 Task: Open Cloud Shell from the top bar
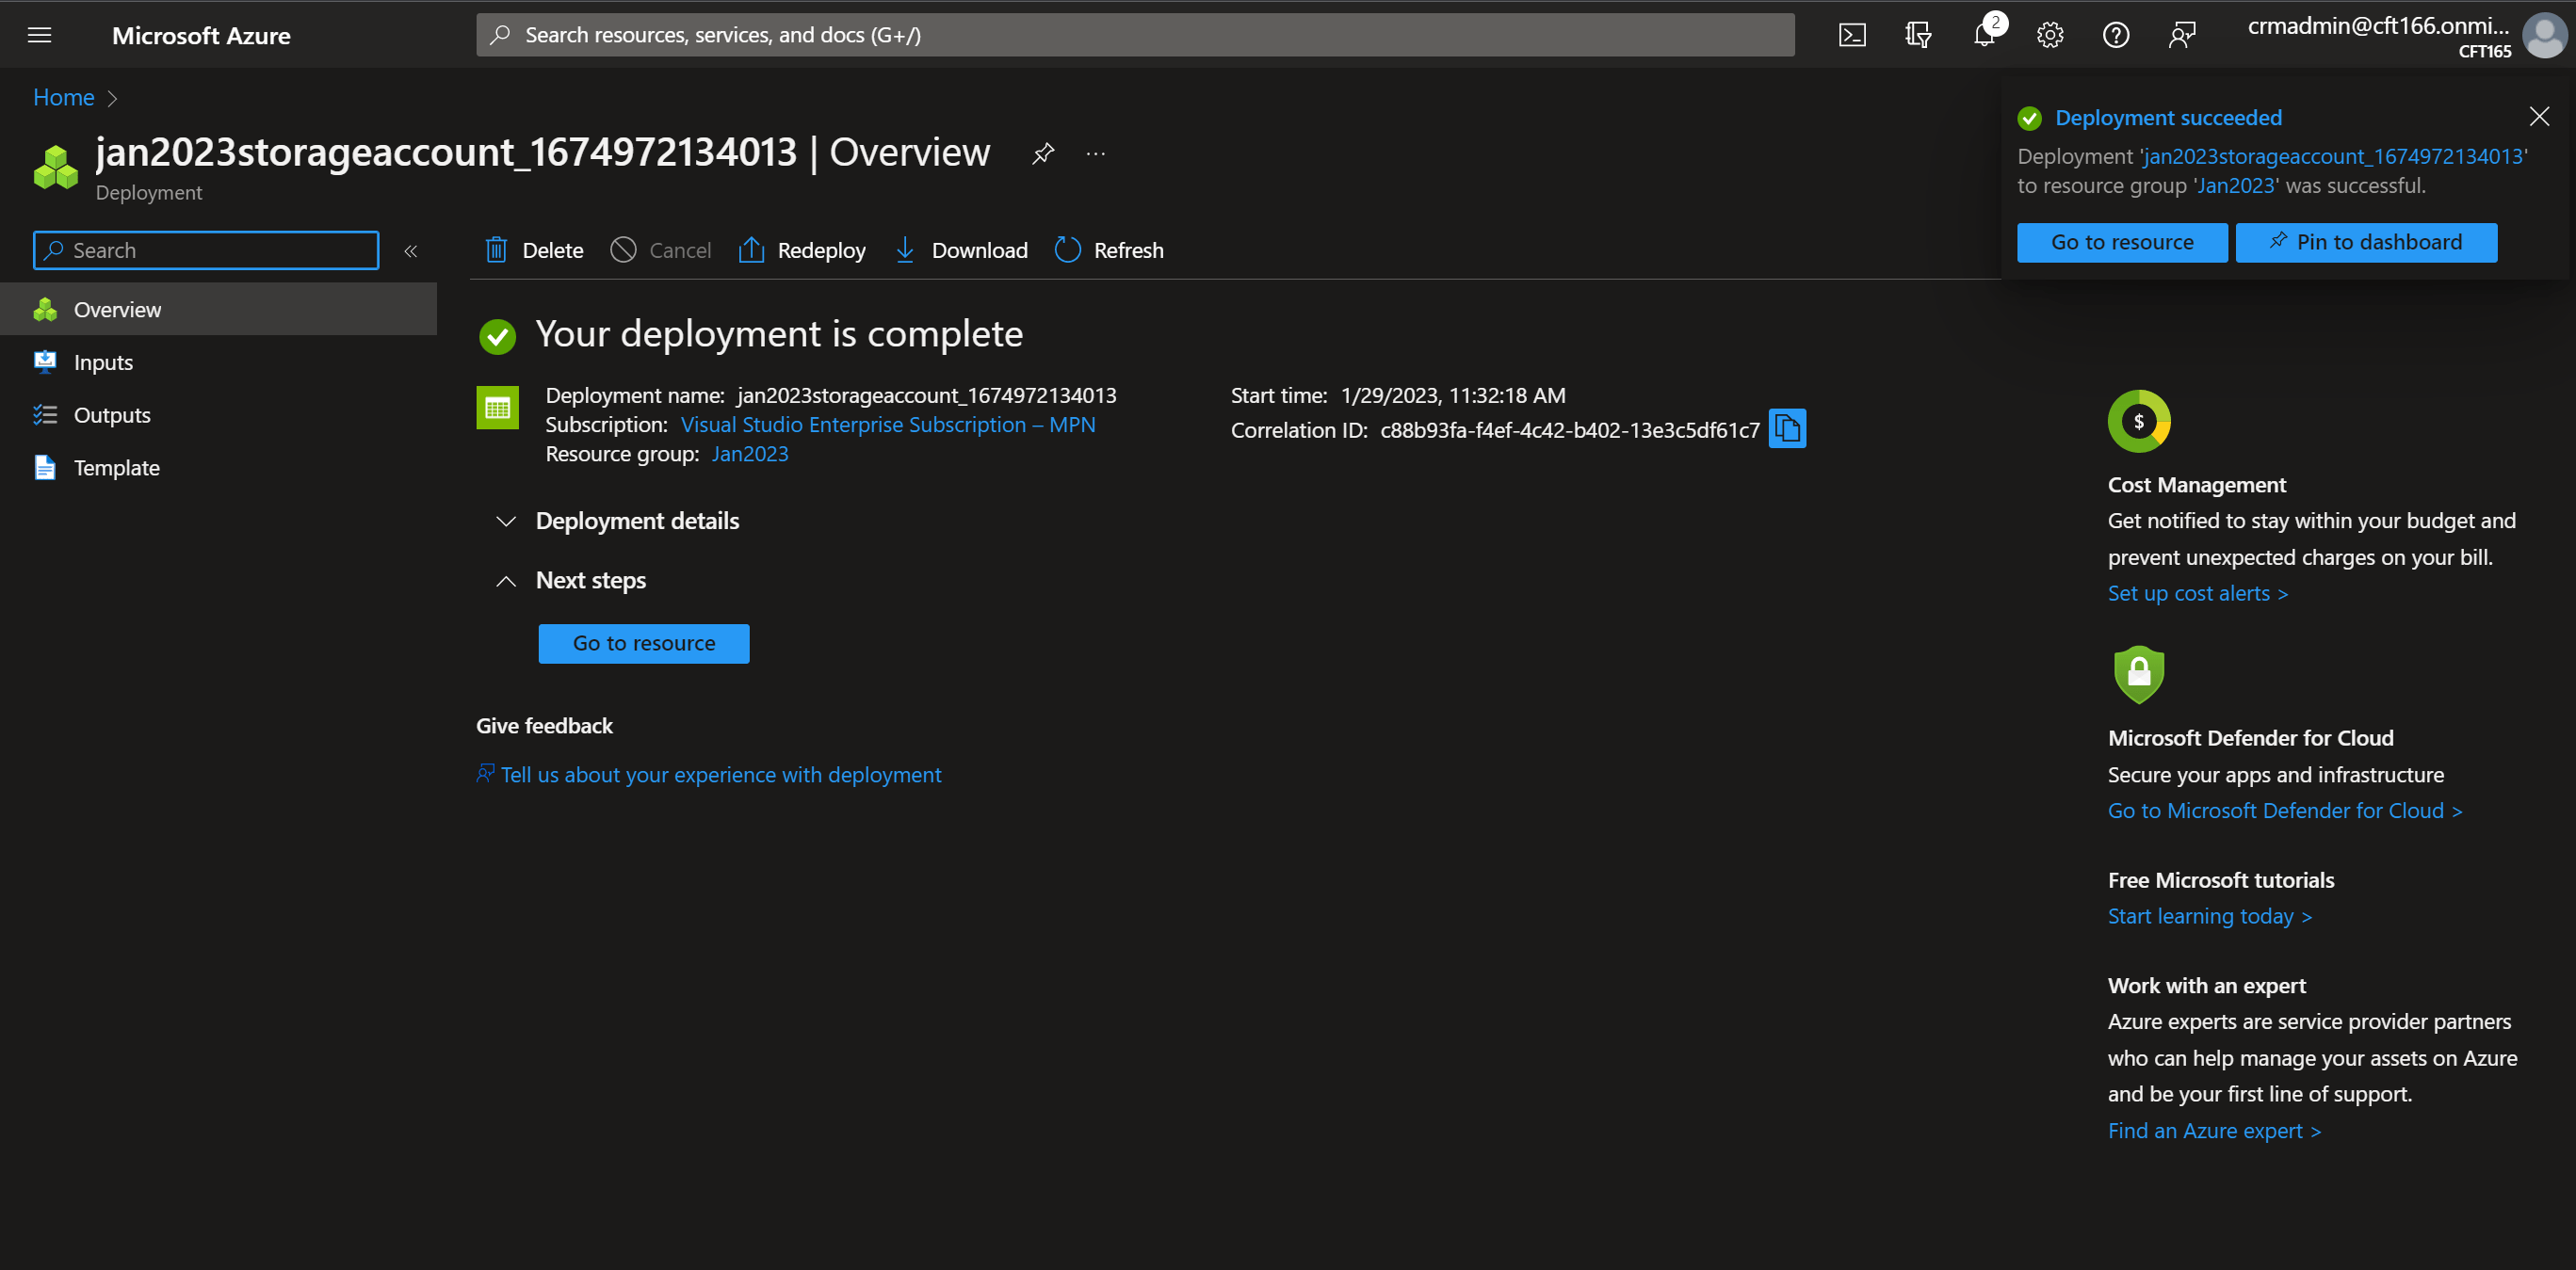1853,34
